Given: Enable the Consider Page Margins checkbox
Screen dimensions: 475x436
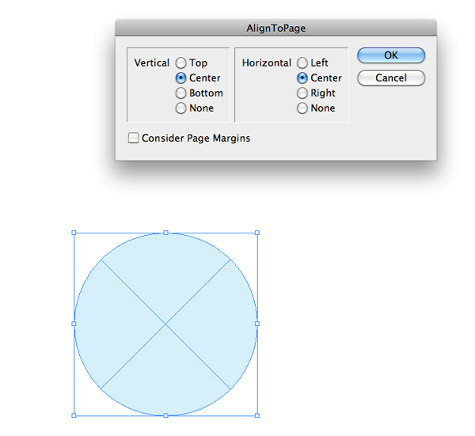Looking at the screenshot, I should click(x=133, y=138).
